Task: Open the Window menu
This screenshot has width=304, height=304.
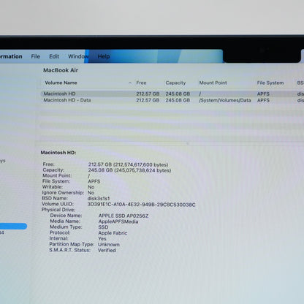Action: [78, 56]
